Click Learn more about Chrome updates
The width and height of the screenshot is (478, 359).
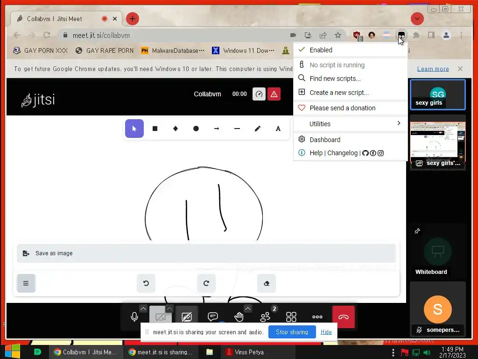[433, 69]
